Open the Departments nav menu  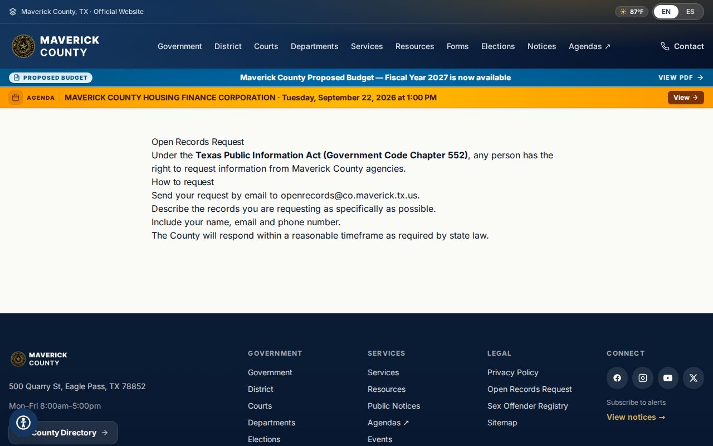315,46
